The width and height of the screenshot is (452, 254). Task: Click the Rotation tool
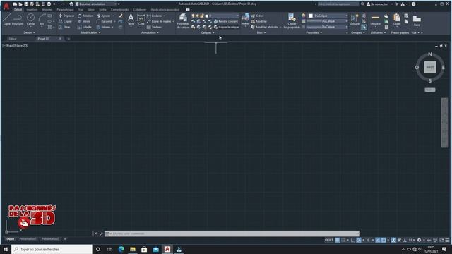pyautogui.click(x=85, y=16)
